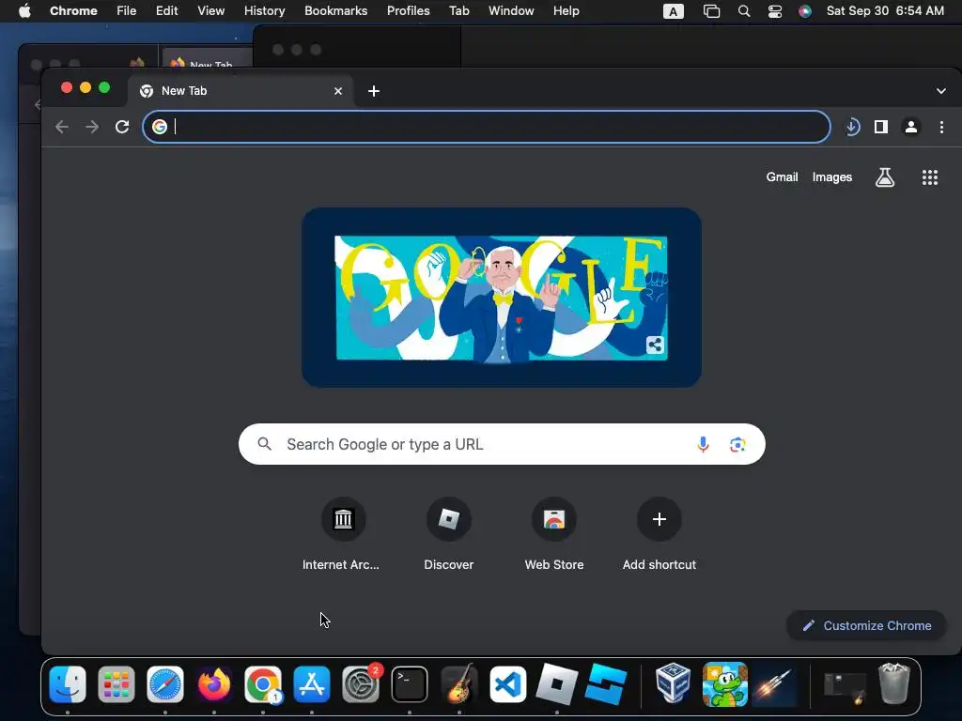Expand the tab search chevron
The image size is (962, 721).
click(941, 91)
